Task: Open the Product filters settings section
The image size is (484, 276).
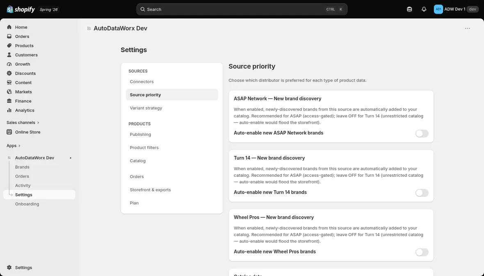Action: pyautogui.click(x=172, y=148)
